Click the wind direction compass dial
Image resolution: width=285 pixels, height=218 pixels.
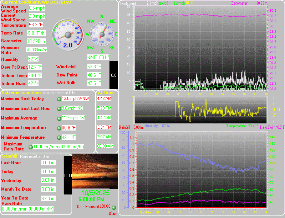pos(102,34)
